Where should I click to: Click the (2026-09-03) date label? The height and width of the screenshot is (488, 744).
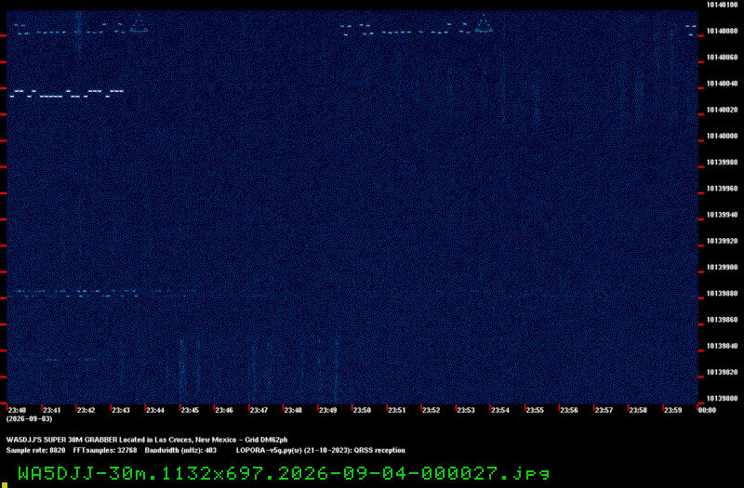click(x=30, y=419)
